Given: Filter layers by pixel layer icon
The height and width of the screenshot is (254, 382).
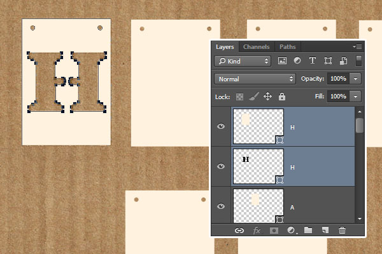Looking at the screenshot, I should coord(282,60).
